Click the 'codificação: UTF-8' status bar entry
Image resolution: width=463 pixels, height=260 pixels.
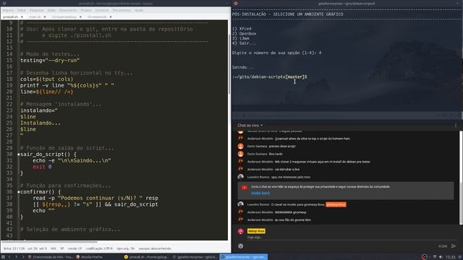coord(99,248)
